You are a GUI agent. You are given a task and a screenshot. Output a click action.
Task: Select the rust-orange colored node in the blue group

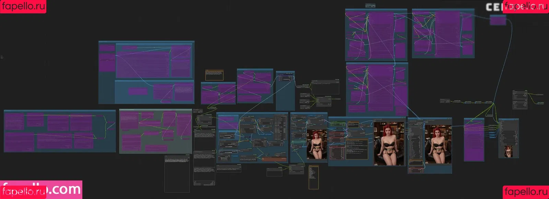(x=274, y=159)
